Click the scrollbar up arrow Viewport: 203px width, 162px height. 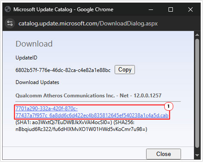tap(197, 35)
